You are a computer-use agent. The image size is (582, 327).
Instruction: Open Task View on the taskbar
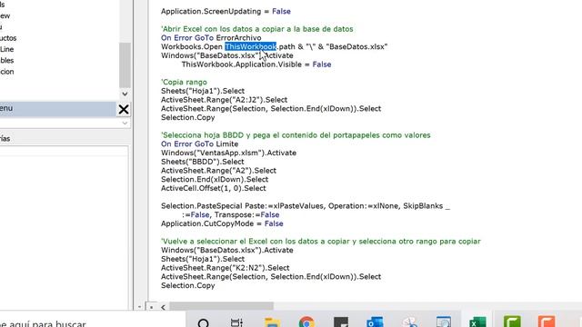(x=236, y=322)
